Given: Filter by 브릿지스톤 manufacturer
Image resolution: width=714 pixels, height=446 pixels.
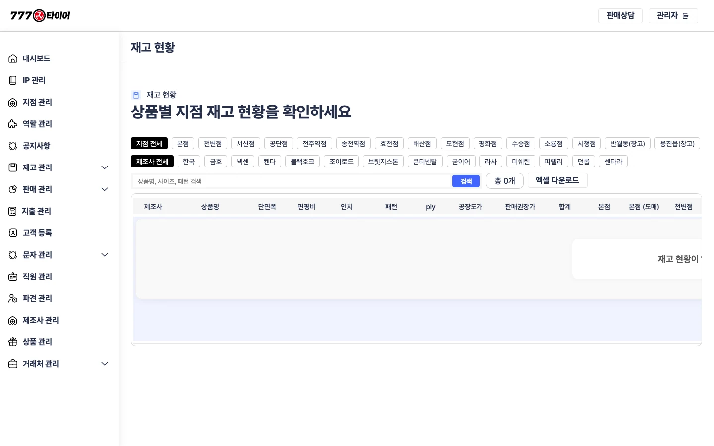Looking at the screenshot, I should tap(383, 161).
